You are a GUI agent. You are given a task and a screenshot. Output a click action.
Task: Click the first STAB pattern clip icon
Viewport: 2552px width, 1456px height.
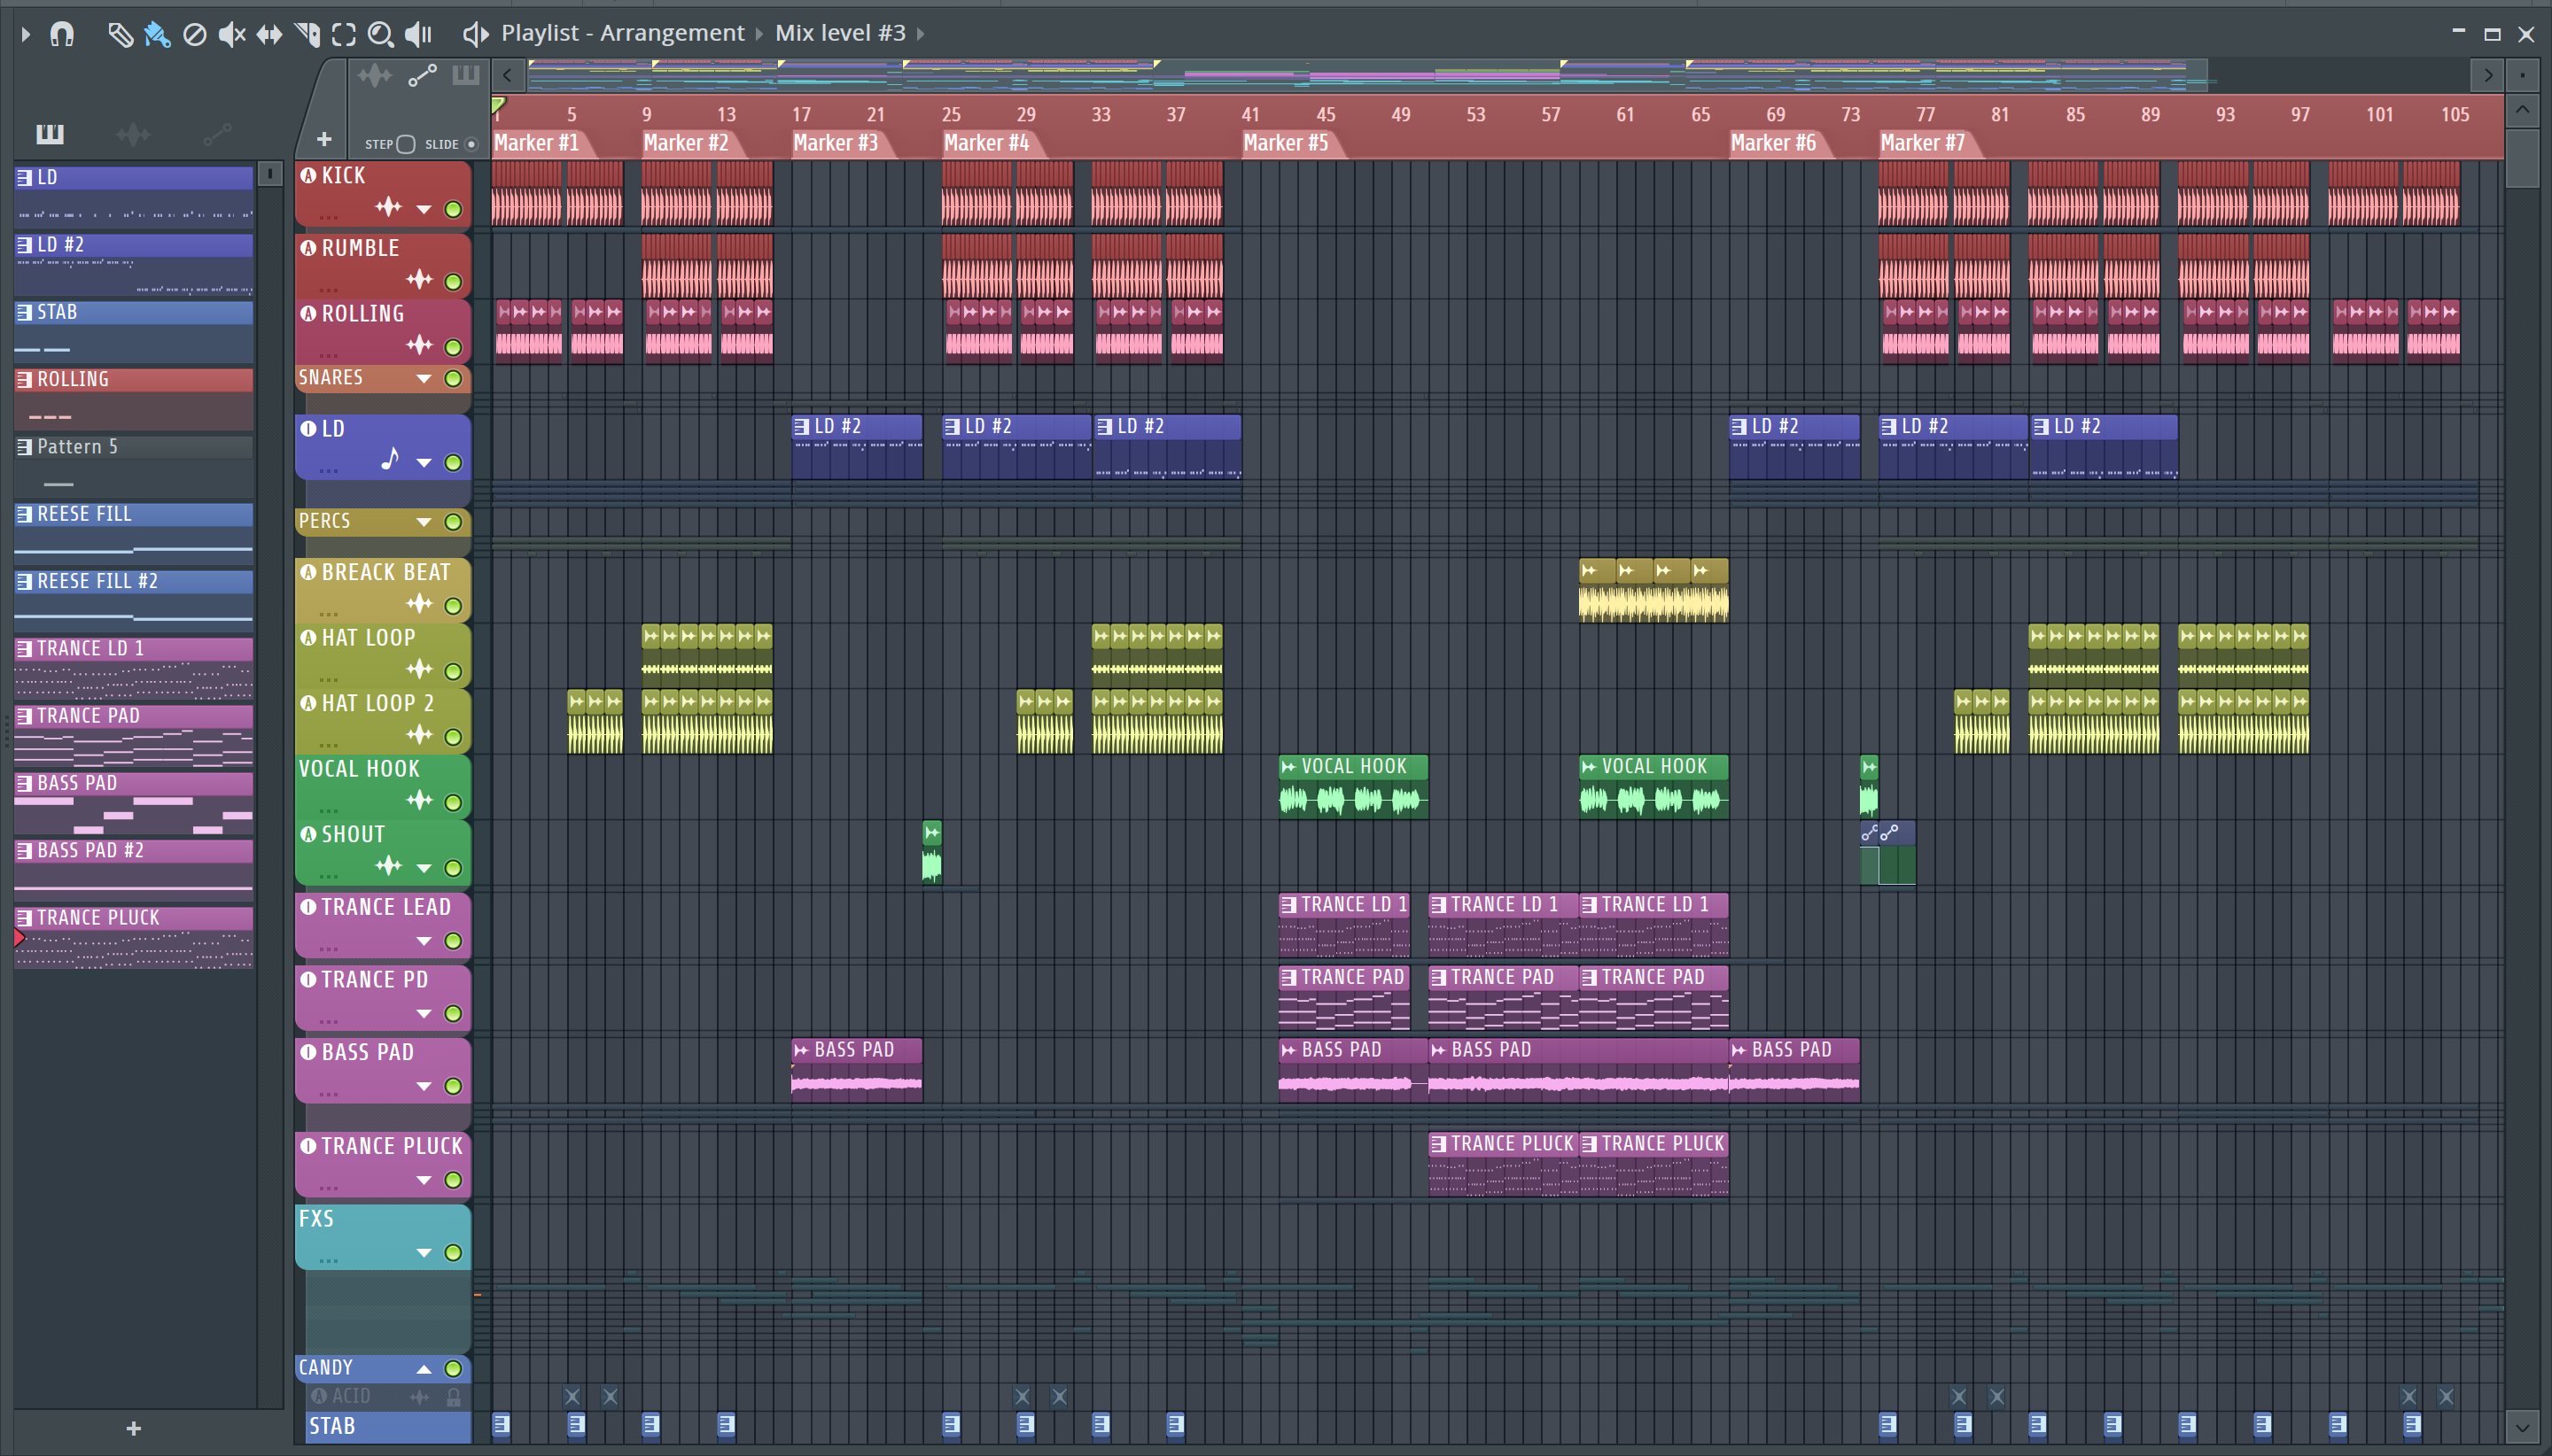[x=502, y=1424]
